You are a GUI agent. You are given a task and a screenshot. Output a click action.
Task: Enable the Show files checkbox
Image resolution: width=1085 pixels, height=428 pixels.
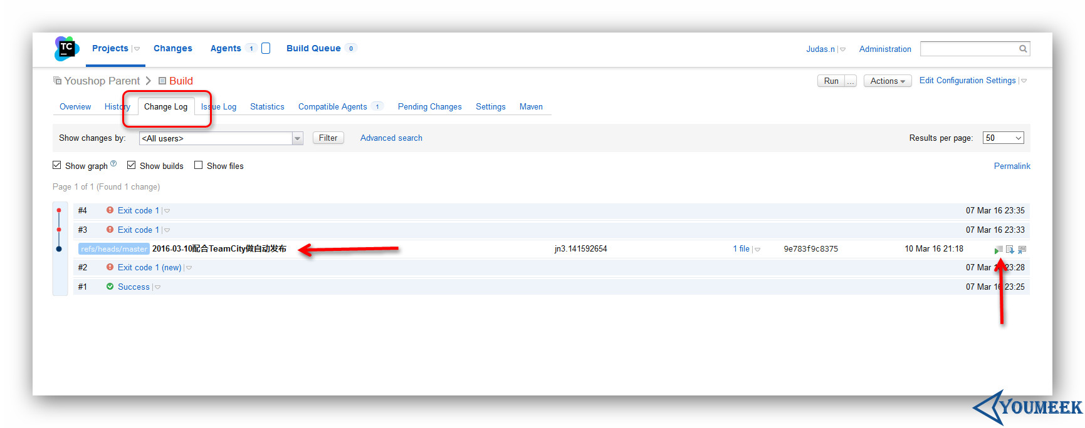click(x=199, y=165)
